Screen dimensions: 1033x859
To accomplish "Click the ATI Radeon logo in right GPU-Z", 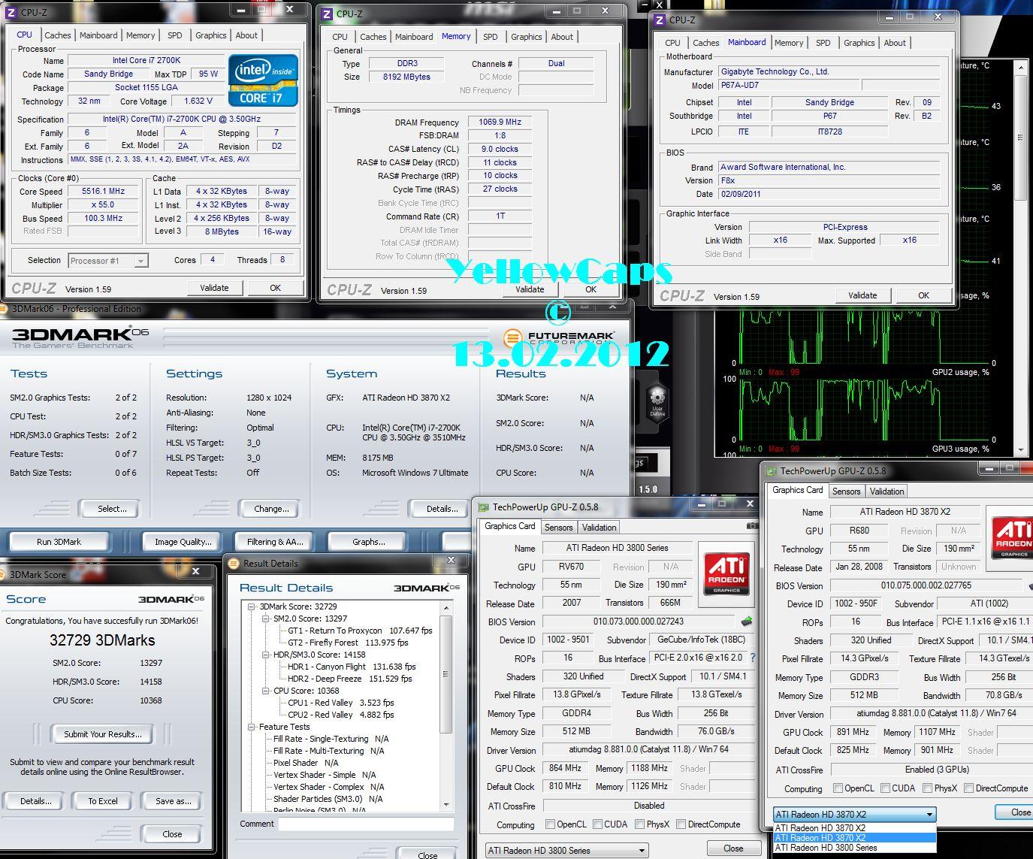I will 1013,537.
